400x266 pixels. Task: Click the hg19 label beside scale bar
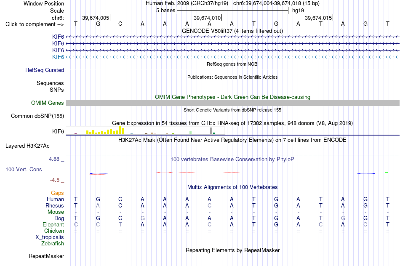coord(298,11)
